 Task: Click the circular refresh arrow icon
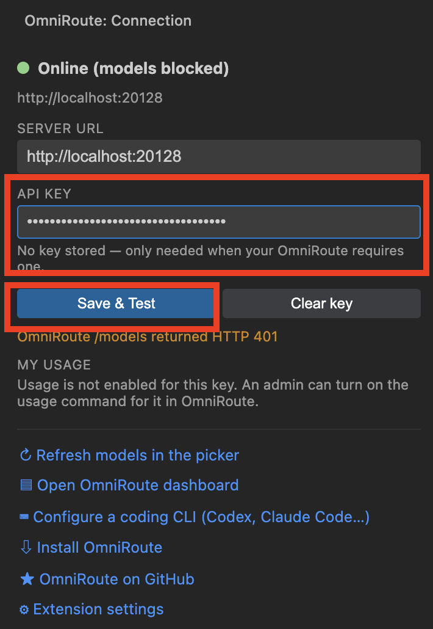point(26,456)
